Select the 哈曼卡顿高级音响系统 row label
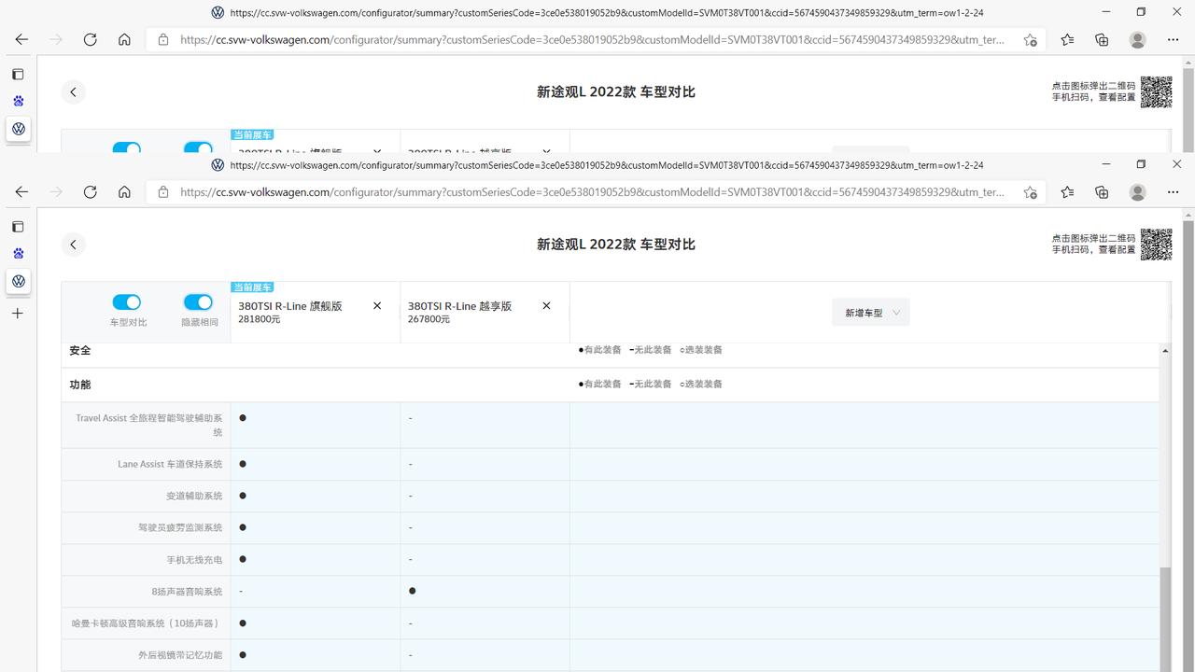 tap(148, 623)
